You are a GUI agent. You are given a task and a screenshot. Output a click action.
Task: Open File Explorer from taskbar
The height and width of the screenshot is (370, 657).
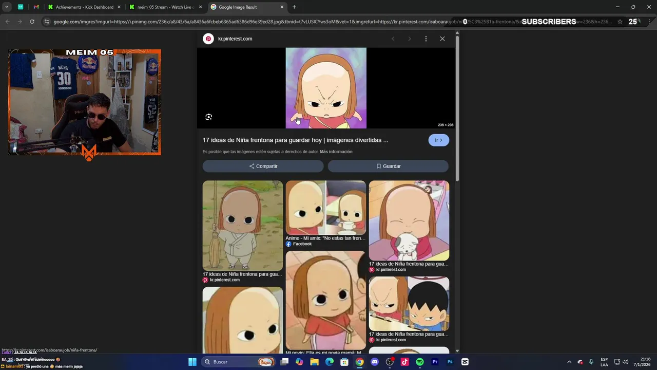click(314, 362)
